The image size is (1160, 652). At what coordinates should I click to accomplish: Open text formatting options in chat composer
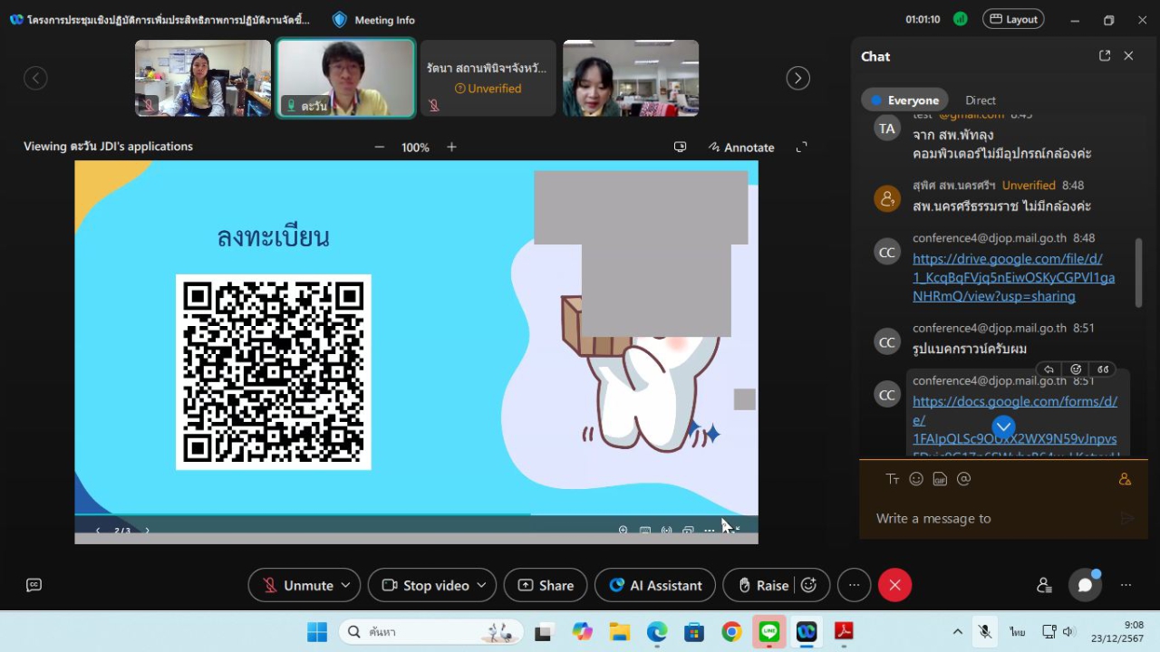(893, 479)
